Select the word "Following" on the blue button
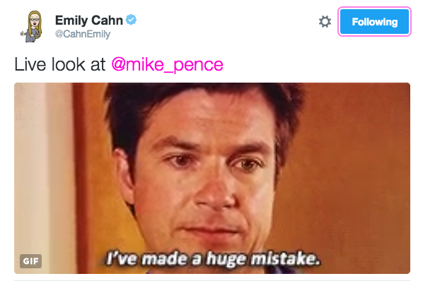This screenshot has width=423, height=281. click(x=375, y=22)
